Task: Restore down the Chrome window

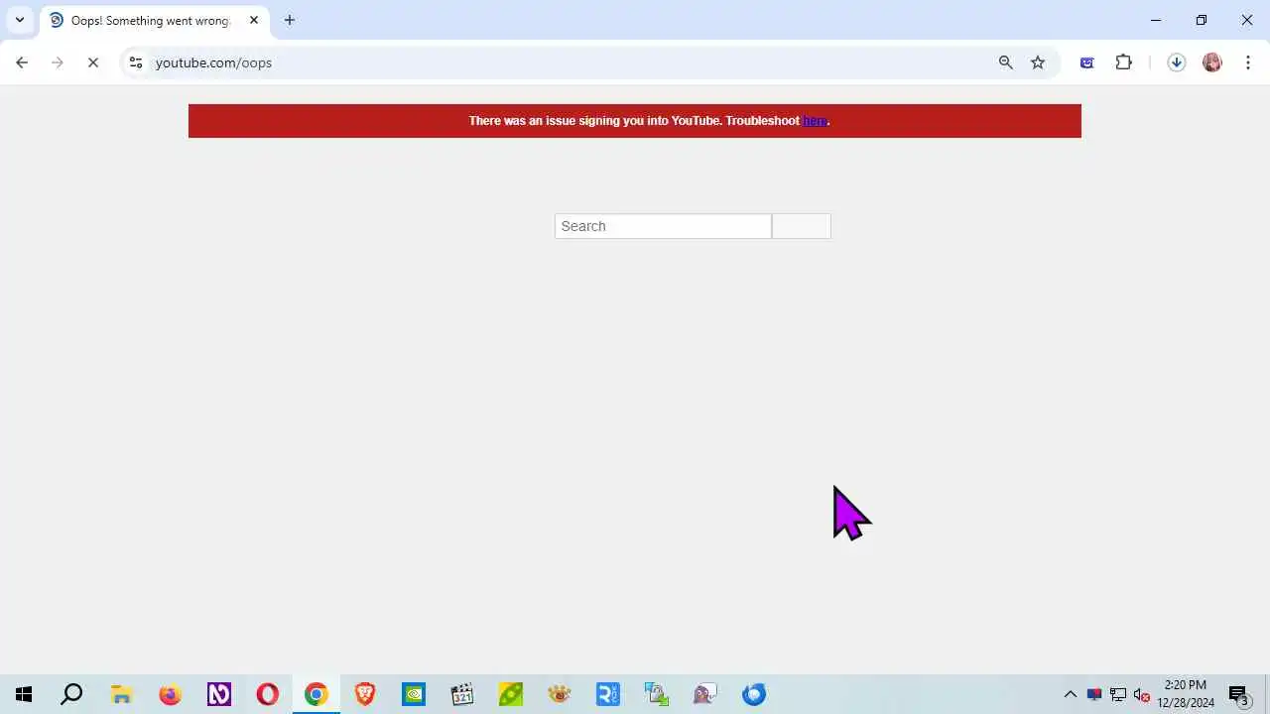Action: [x=1202, y=20]
